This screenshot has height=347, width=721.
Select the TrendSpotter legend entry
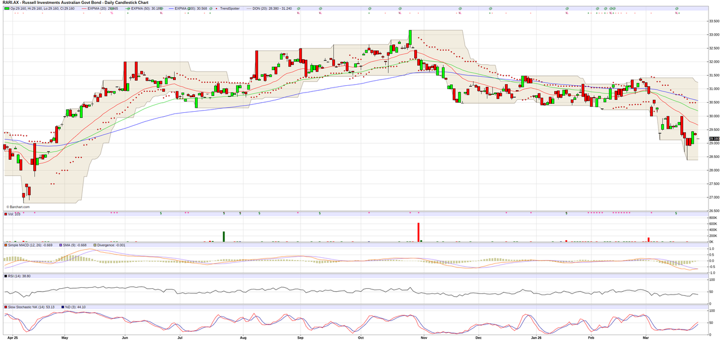(x=228, y=8)
